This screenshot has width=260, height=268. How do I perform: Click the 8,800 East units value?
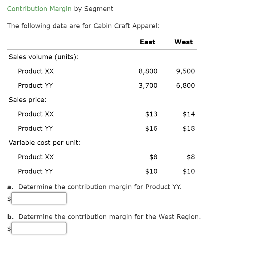[148, 71]
